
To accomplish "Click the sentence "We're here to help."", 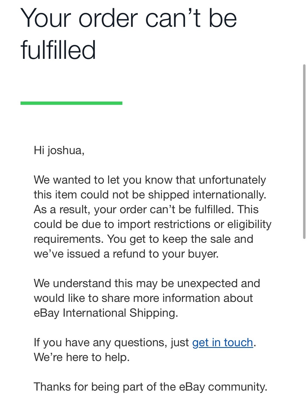I will coord(81,357).
